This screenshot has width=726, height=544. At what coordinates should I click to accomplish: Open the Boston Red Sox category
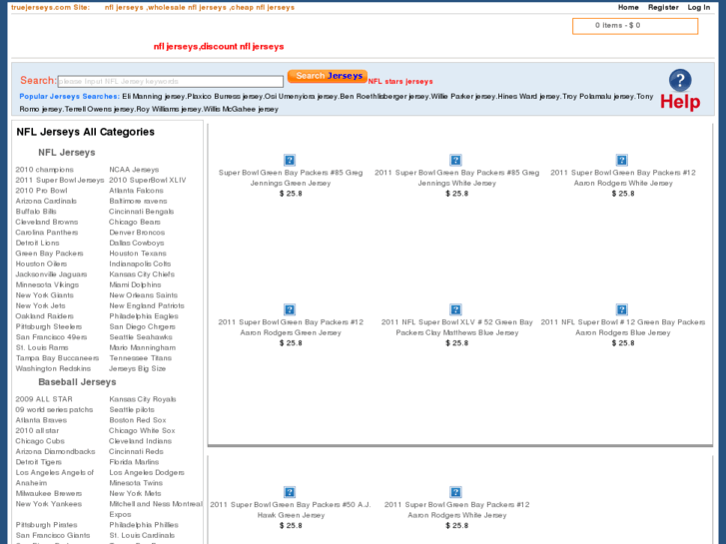[x=138, y=420]
